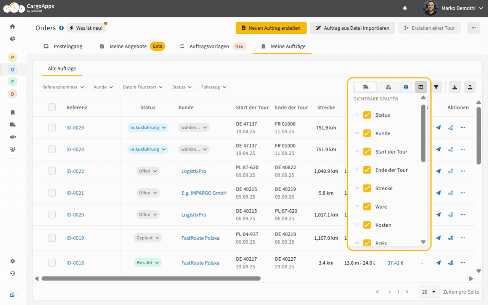Select the checkbox for order ID-0022
Image resolution: width=488 pixels, height=305 pixels.
pos(52,171)
